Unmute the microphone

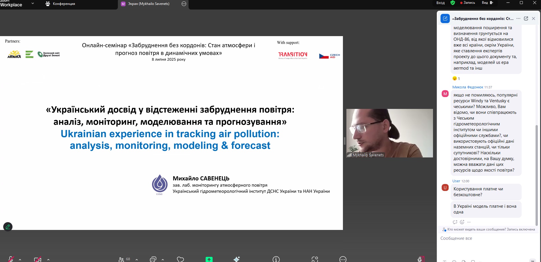(11, 259)
